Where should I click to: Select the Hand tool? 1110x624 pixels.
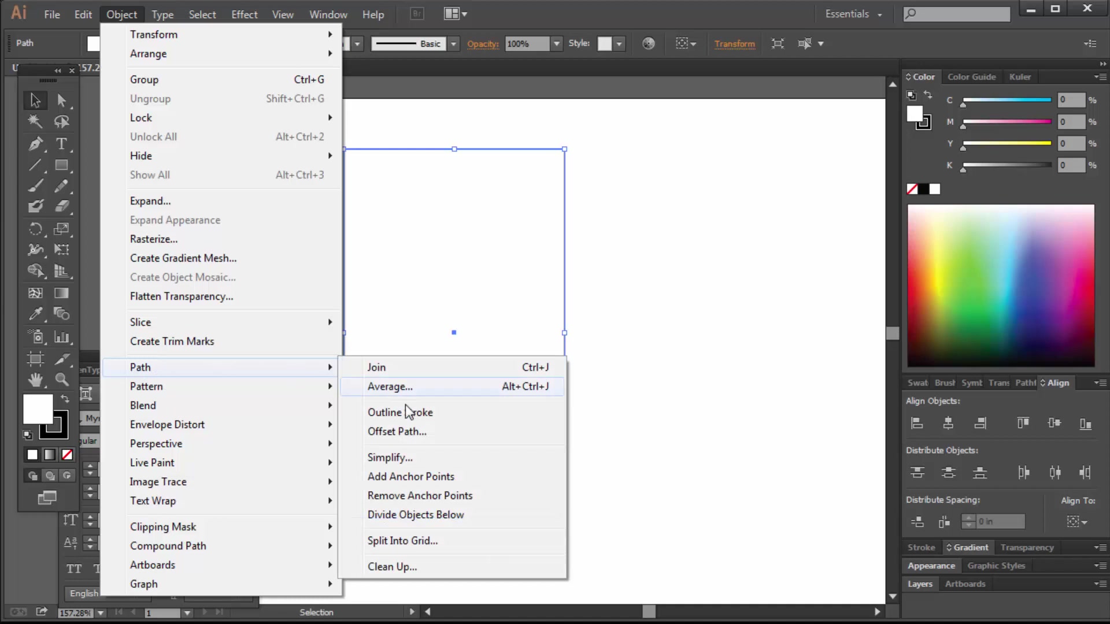click(35, 380)
